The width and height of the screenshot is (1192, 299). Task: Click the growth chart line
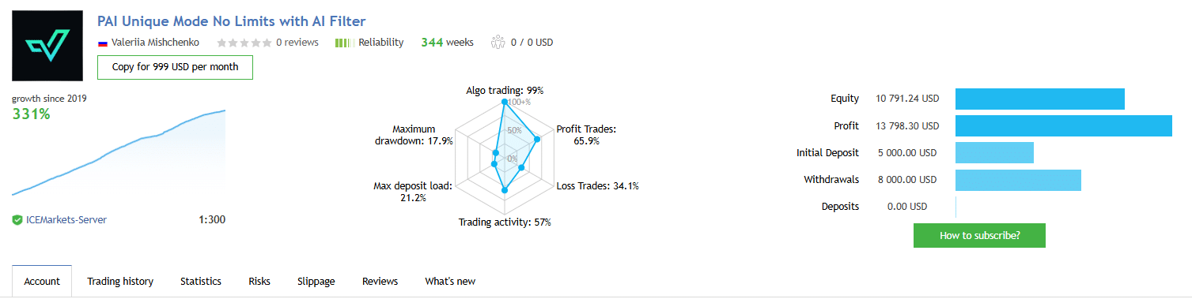tap(119, 152)
